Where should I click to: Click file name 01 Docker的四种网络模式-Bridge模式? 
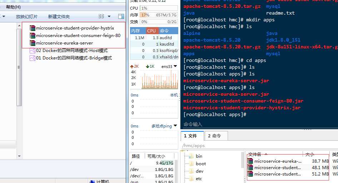pyautogui.click(x=74, y=58)
